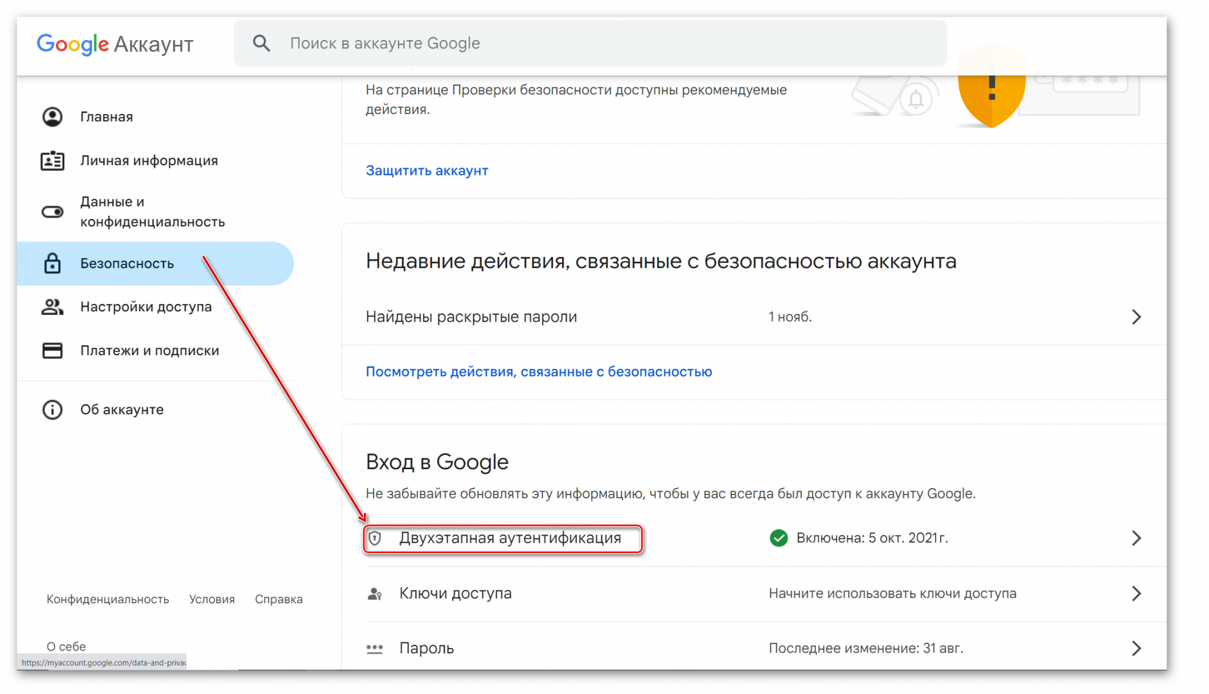Click the Пароль asterisks icon

(x=375, y=649)
